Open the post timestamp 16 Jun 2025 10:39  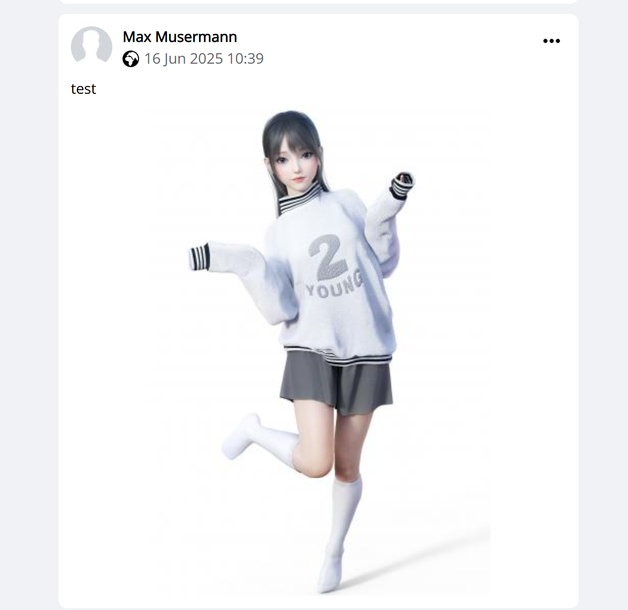(x=204, y=59)
